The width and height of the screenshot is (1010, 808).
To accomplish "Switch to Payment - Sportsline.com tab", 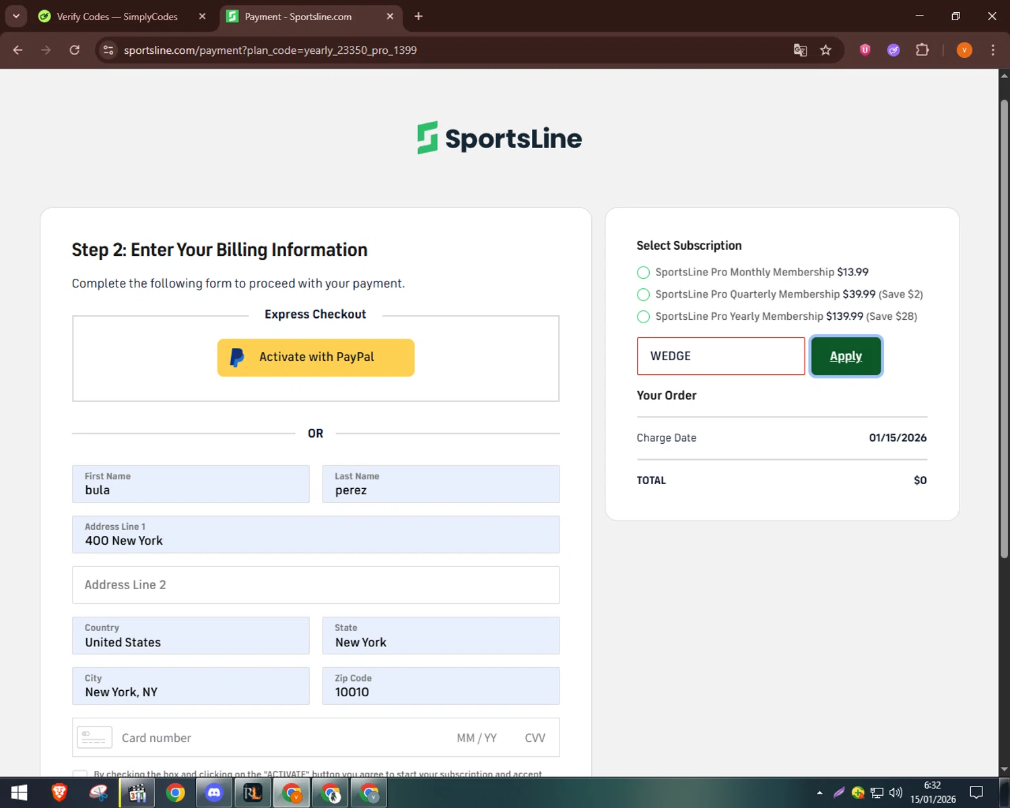I will (298, 16).
